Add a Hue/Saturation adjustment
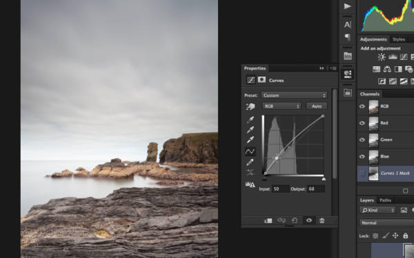The image size is (414, 258). (376, 69)
